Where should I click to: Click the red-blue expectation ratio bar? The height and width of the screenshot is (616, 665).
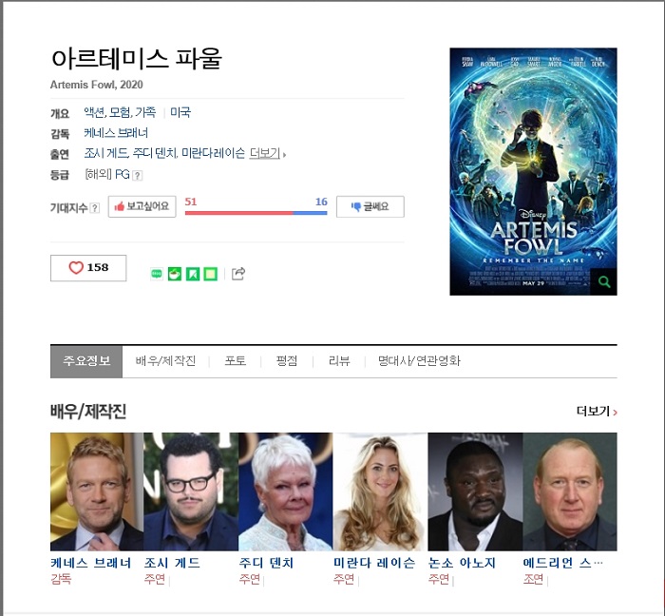pyautogui.click(x=256, y=213)
